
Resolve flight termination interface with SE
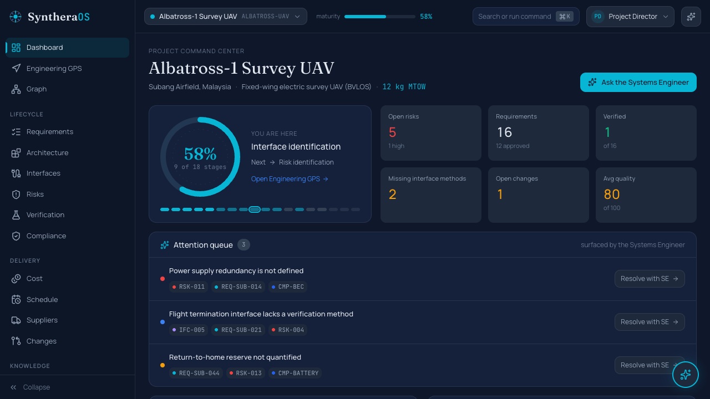coord(650,322)
